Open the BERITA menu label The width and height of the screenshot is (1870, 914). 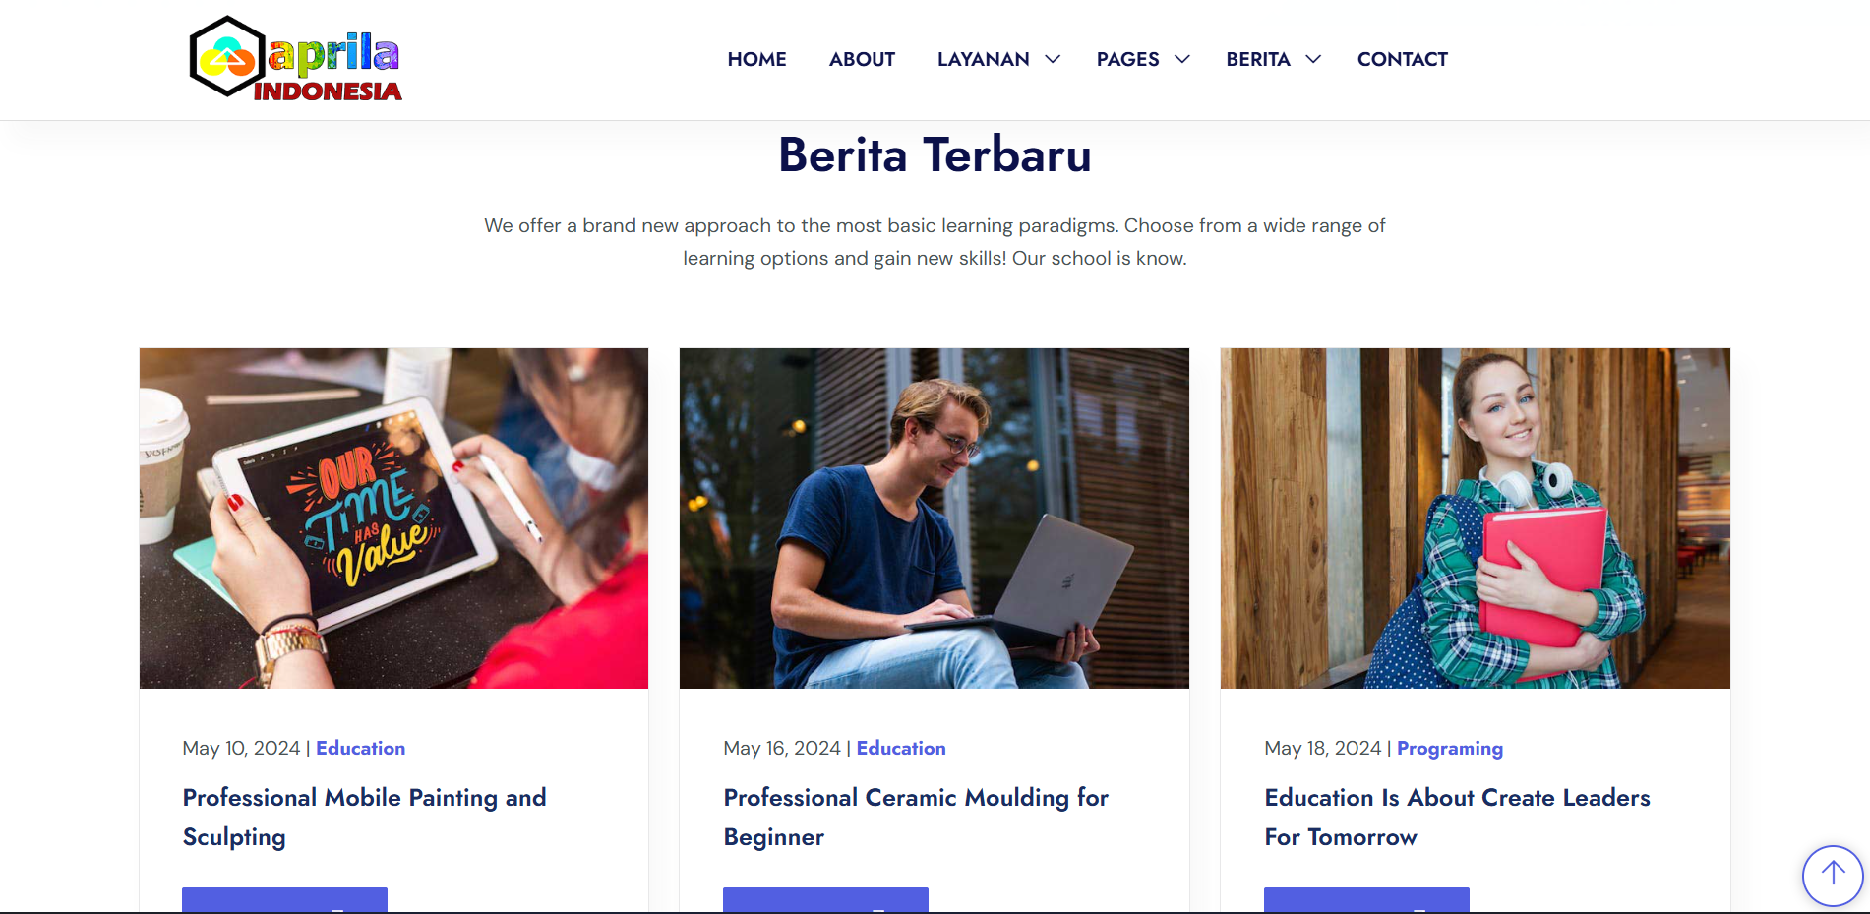(1258, 59)
